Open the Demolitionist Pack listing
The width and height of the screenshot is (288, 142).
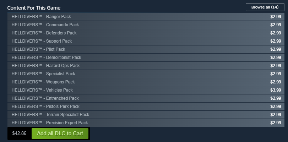pos(146,58)
